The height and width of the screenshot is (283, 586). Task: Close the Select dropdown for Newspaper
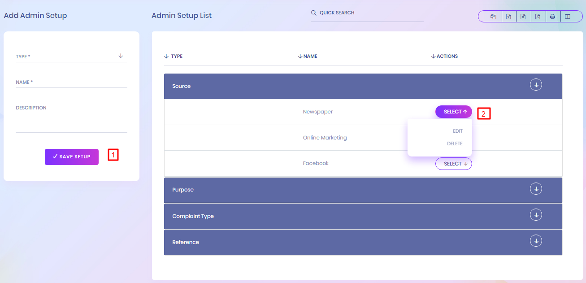(453, 112)
